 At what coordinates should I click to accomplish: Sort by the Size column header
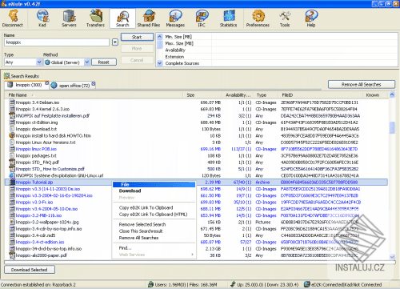(202, 95)
